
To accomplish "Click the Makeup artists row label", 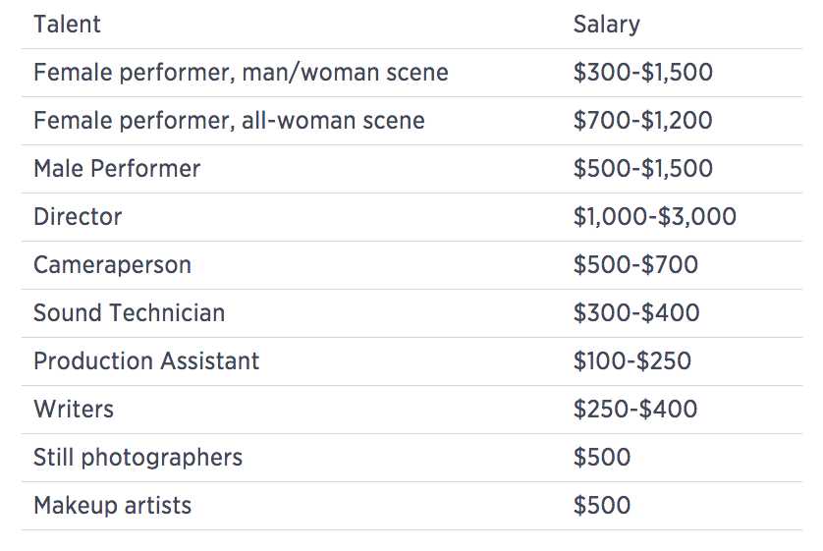I will coord(112,506).
